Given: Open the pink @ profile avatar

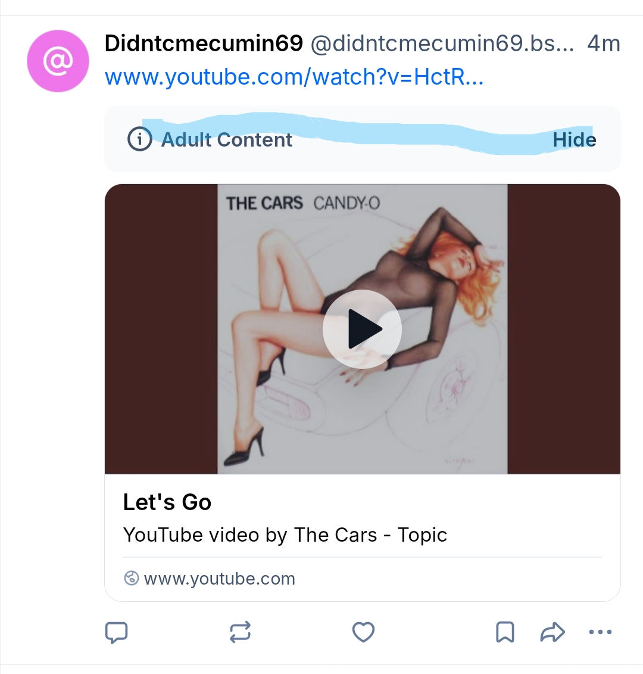Looking at the screenshot, I should point(58,61).
